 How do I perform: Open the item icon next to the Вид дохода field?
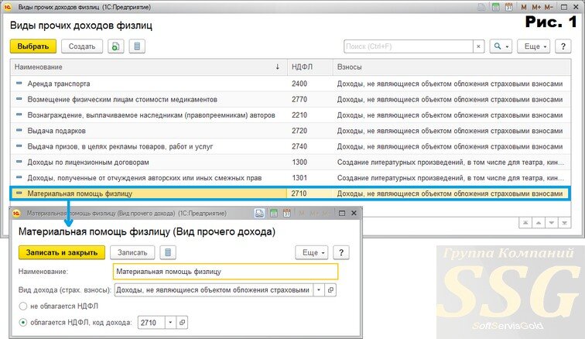click(x=330, y=289)
